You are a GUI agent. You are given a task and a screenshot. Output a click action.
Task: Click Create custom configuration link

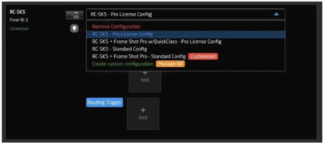(x=123, y=64)
